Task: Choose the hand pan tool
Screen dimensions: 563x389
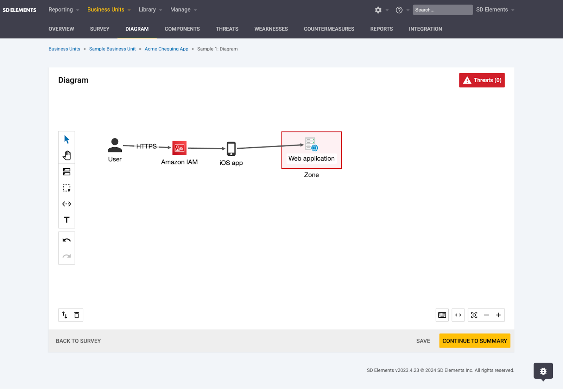Action: [x=67, y=155]
